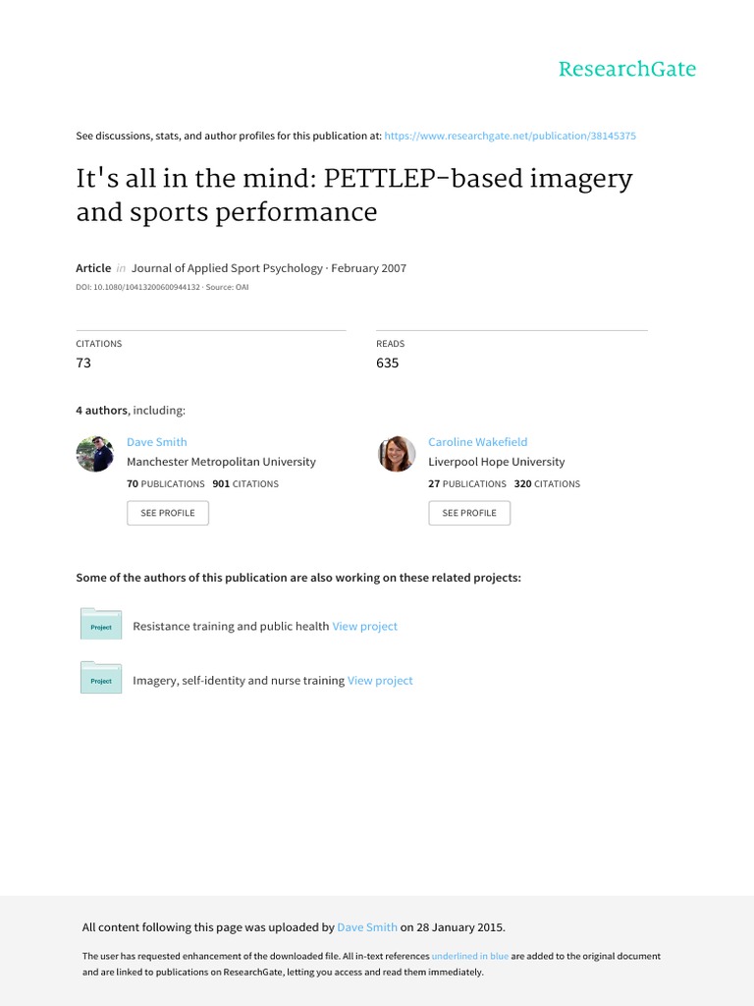This screenshot has width=754, height=1006.
Task: Click the article title heading
Action: pos(354,195)
